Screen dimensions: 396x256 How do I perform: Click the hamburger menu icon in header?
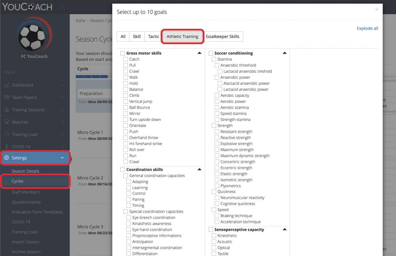coord(63,7)
